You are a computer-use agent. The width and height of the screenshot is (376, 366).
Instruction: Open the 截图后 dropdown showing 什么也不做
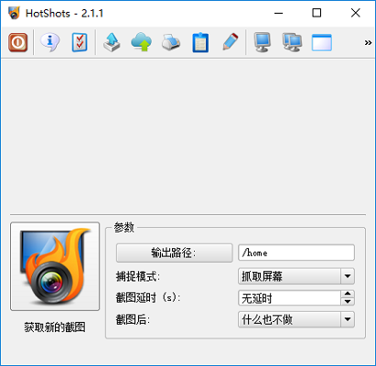296,319
